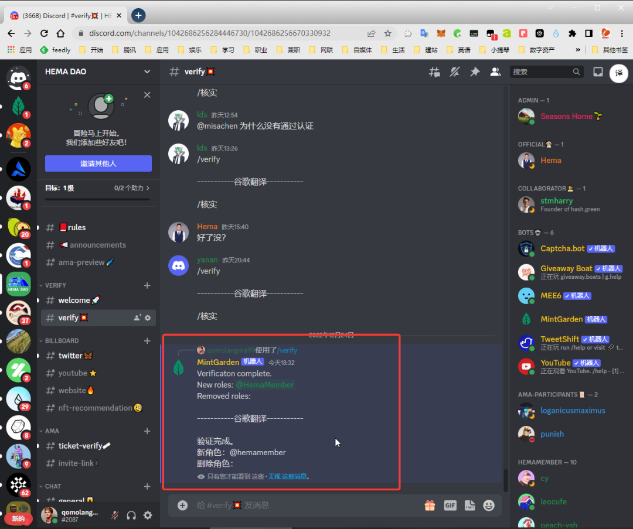Open the 0/2 个助力 boost progress
633x529 pixels.
tap(132, 188)
